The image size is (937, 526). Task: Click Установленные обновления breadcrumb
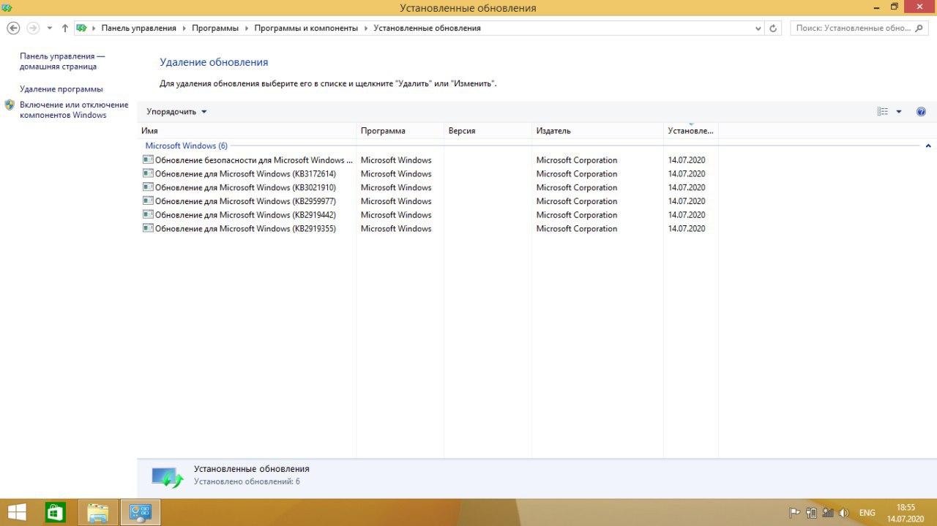427,28
